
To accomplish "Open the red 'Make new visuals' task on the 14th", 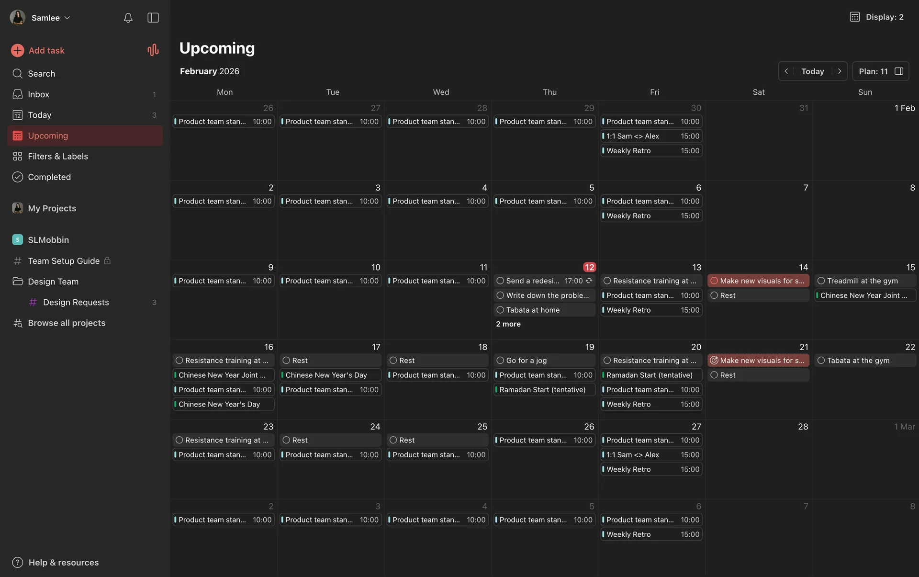I will pyautogui.click(x=761, y=281).
